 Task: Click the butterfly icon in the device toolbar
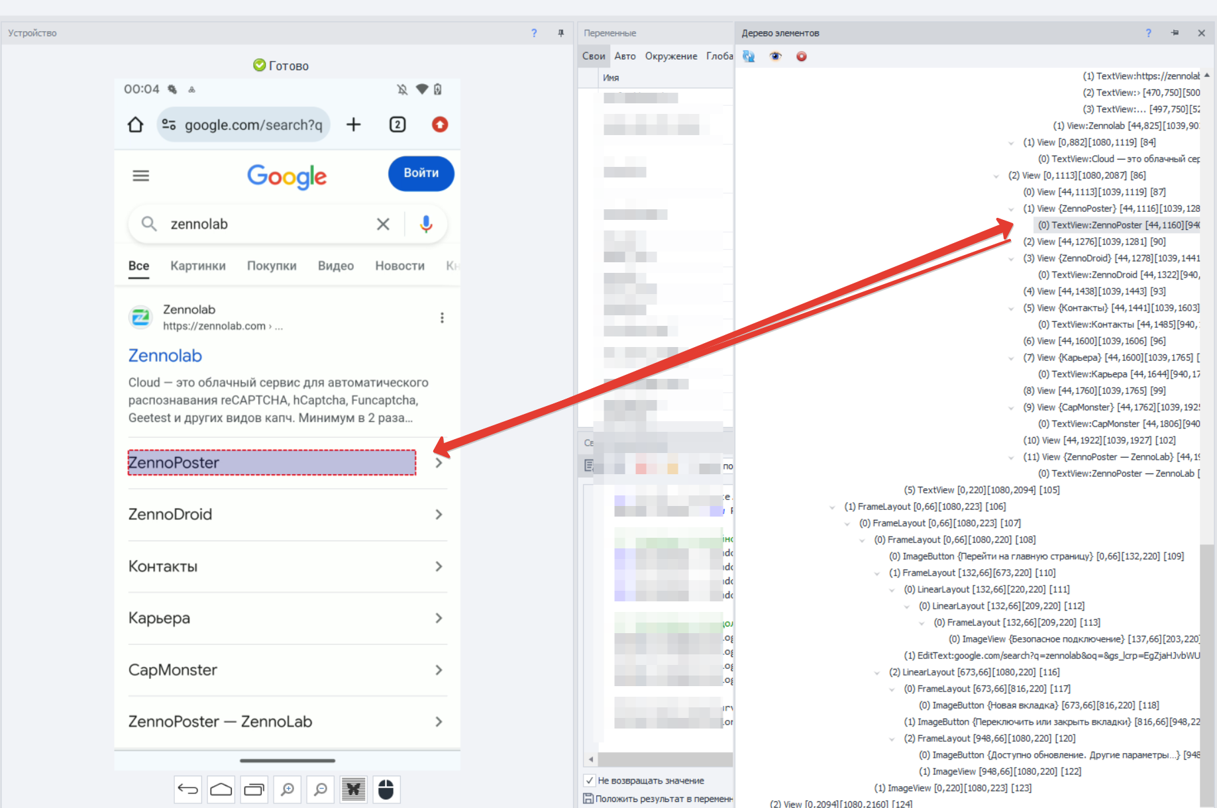pos(354,789)
